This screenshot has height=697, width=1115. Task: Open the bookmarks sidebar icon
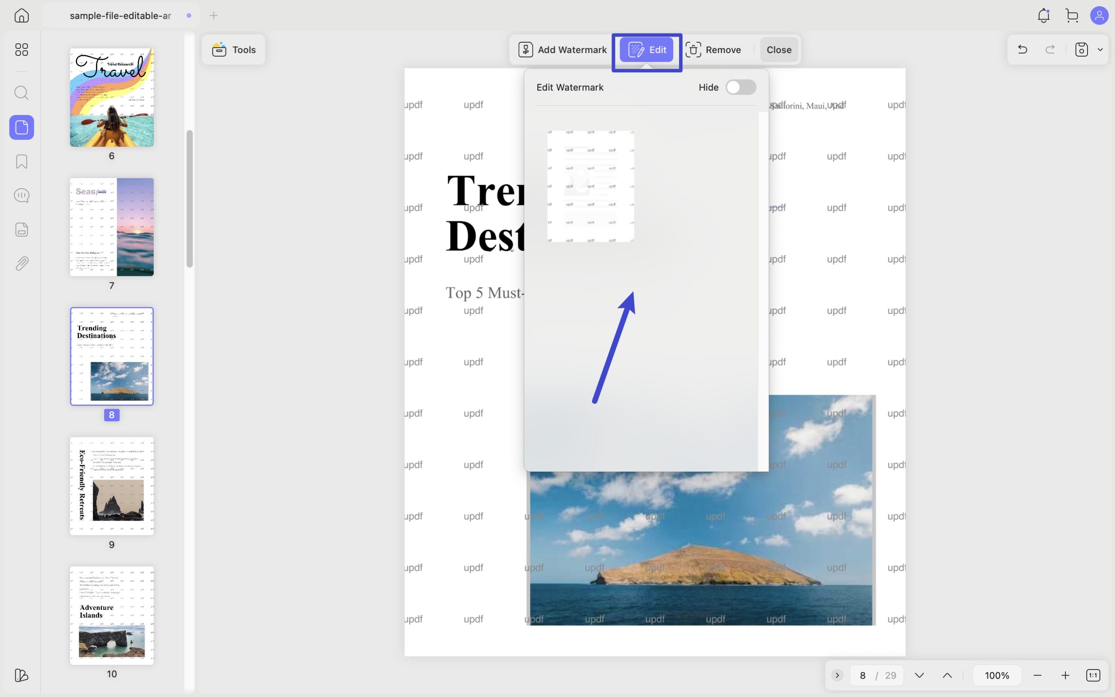(21, 161)
